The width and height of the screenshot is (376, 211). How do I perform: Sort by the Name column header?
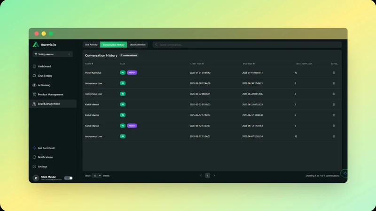coord(89,64)
